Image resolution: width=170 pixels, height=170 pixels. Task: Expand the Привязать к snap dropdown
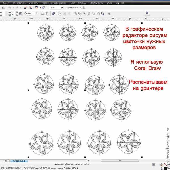click(x=80, y=8)
